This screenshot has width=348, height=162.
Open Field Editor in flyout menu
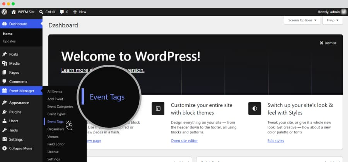[56, 144]
